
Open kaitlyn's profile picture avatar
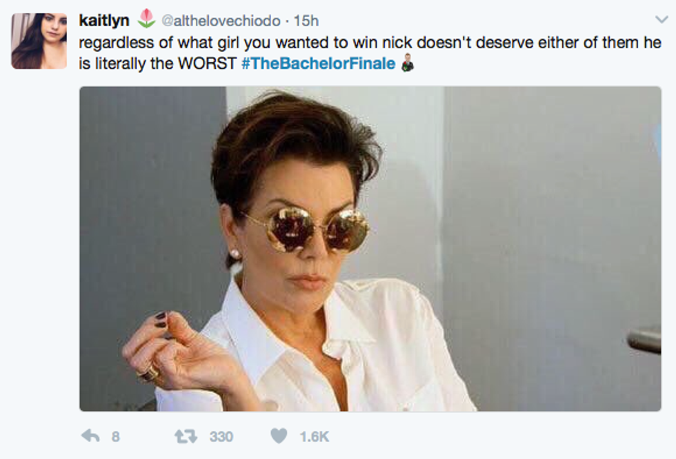pos(39,41)
